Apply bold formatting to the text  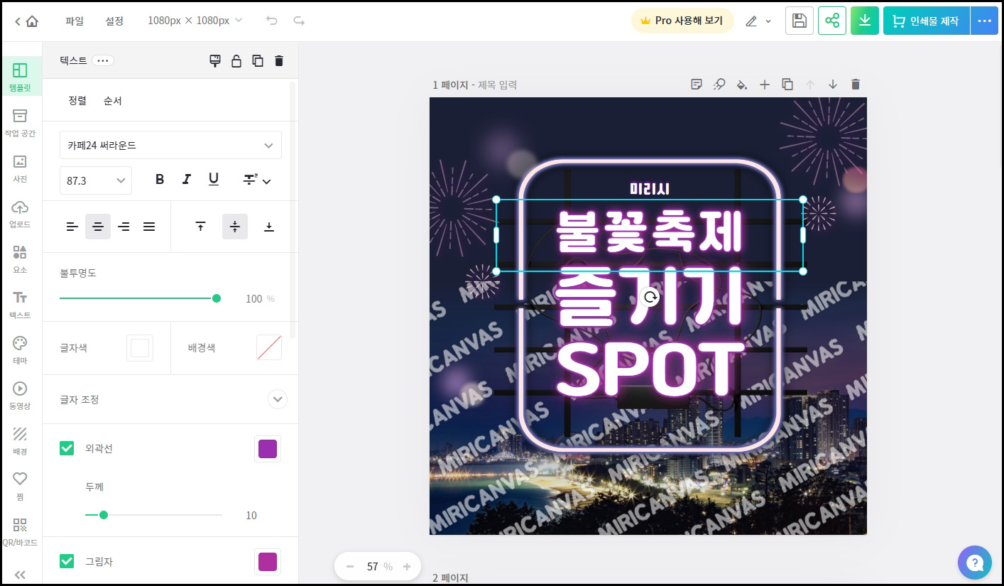(159, 180)
